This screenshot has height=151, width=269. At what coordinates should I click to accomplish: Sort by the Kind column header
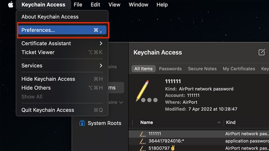(231, 122)
